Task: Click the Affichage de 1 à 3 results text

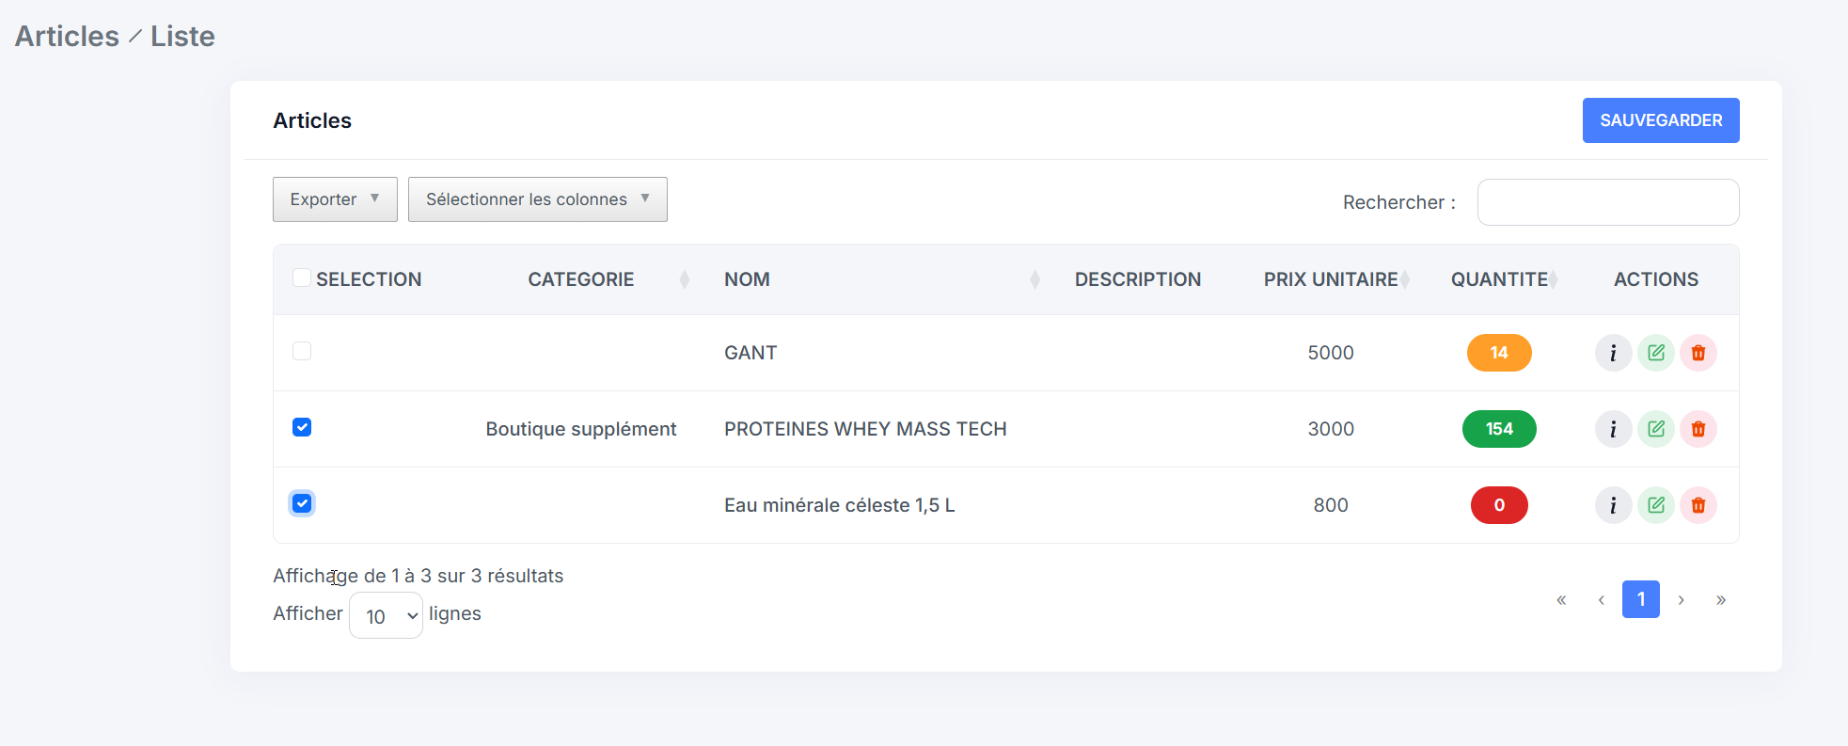Action: tap(419, 576)
